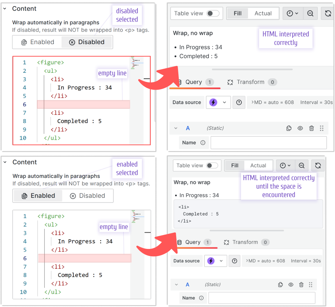This screenshot has width=335, height=307.
Task: Click the info icon beside the Name field
Action: click(x=202, y=143)
